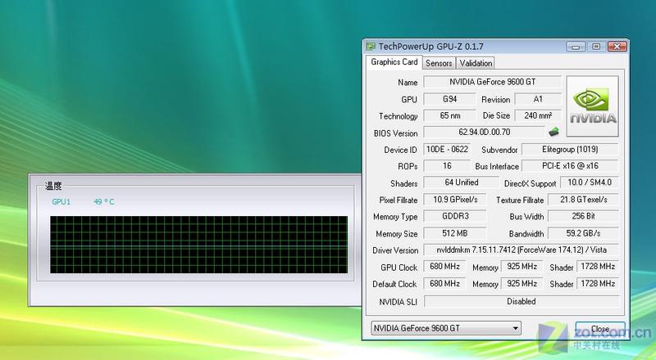Viewport: 656px width, 360px height.
Task: Click the Subvendor value Elitegroup (1019)
Action: point(570,149)
